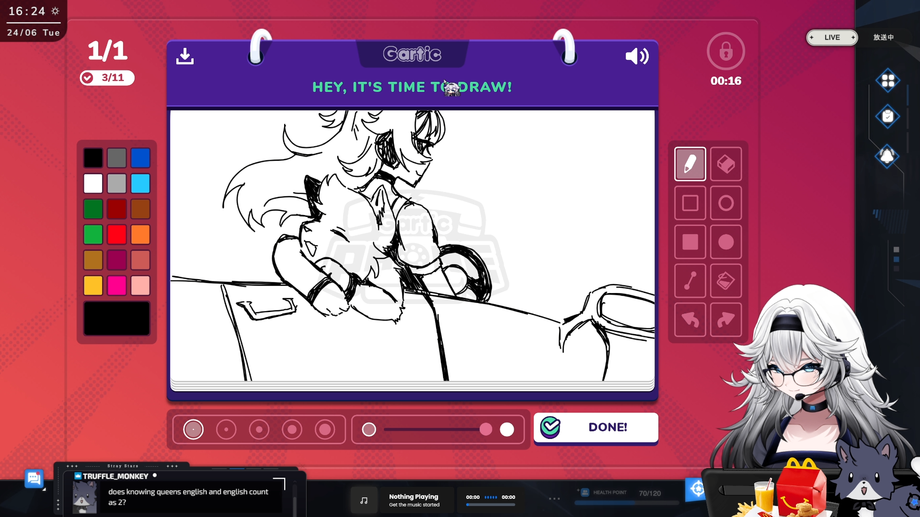Image resolution: width=920 pixels, height=517 pixels.
Task: Select the filled rectangle tool
Action: click(690, 242)
